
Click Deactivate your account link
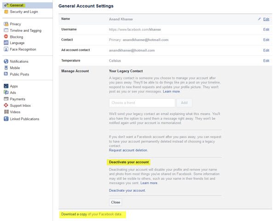pyautogui.click(x=127, y=191)
